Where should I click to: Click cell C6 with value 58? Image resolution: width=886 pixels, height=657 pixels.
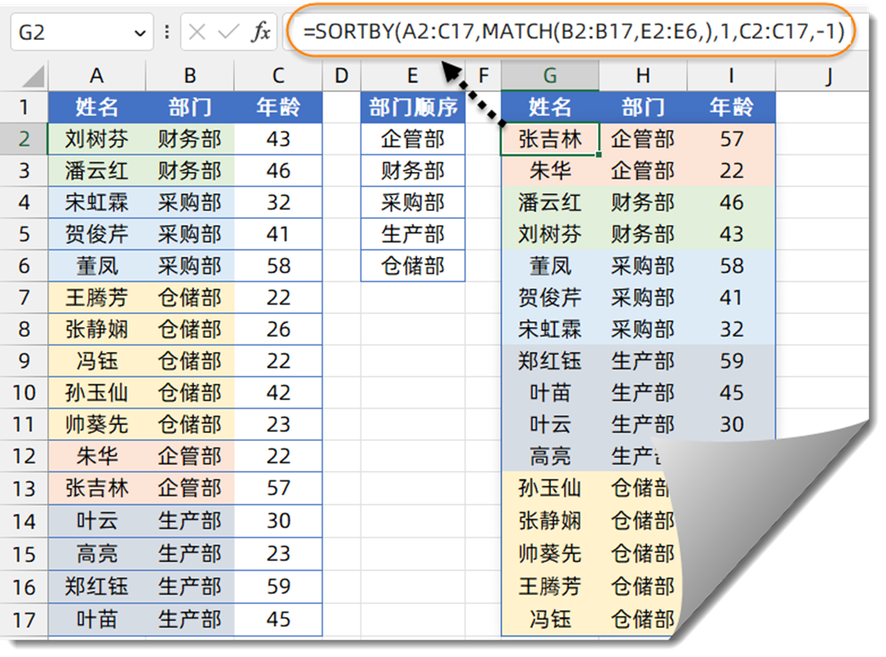pos(278,266)
